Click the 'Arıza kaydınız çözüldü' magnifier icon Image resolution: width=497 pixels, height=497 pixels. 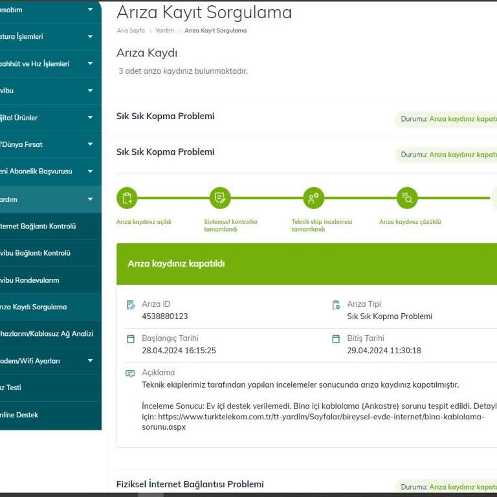point(407,198)
